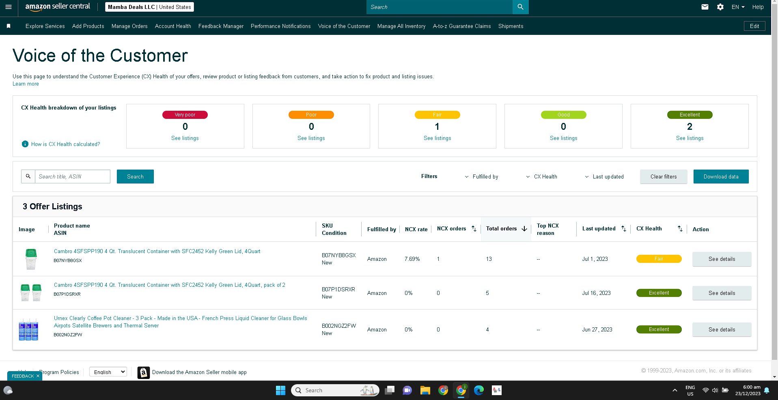Image resolution: width=778 pixels, height=400 pixels.
Task: See listings under Fair
Action: coord(437,138)
